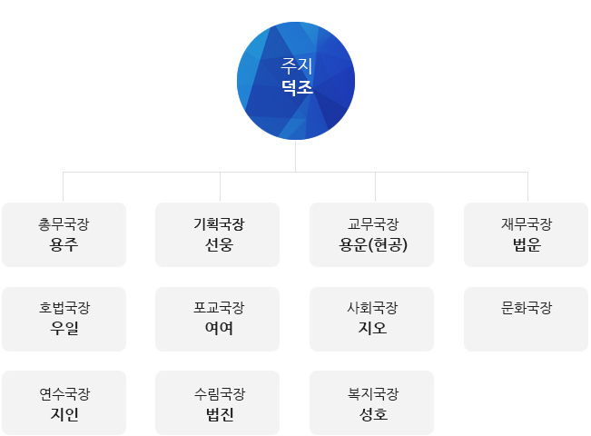Select the 사회국장 box
The image size is (591, 436).
[372, 319]
